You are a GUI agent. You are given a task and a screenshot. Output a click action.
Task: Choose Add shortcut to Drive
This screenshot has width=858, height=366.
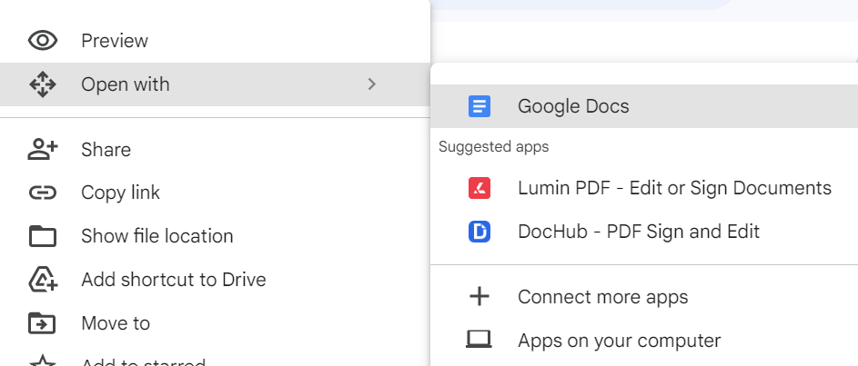point(215,280)
